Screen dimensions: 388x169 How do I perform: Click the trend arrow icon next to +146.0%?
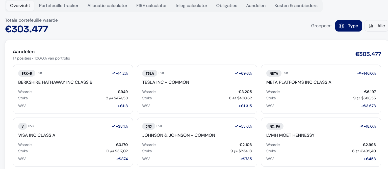359,73
